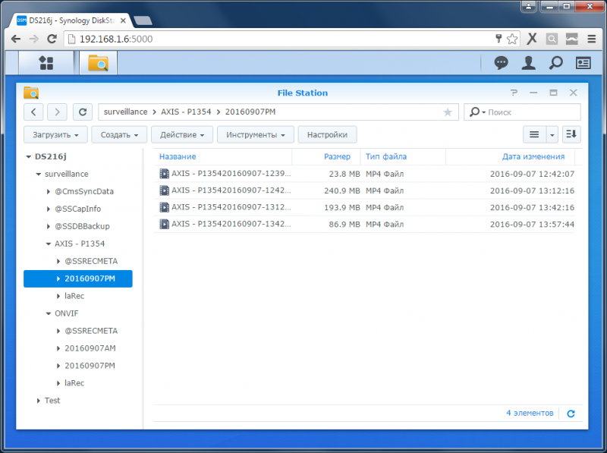Click surveillance in the breadcrumb path
The width and height of the screenshot is (607, 453).
tap(125, 112)
